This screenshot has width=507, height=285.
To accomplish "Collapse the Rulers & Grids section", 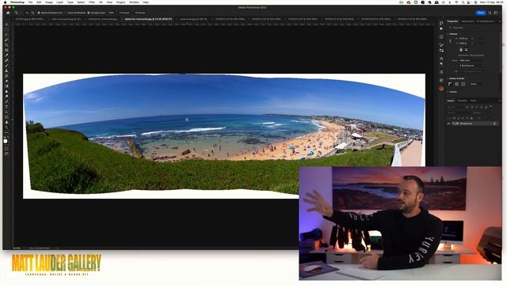I will point(448,78).
